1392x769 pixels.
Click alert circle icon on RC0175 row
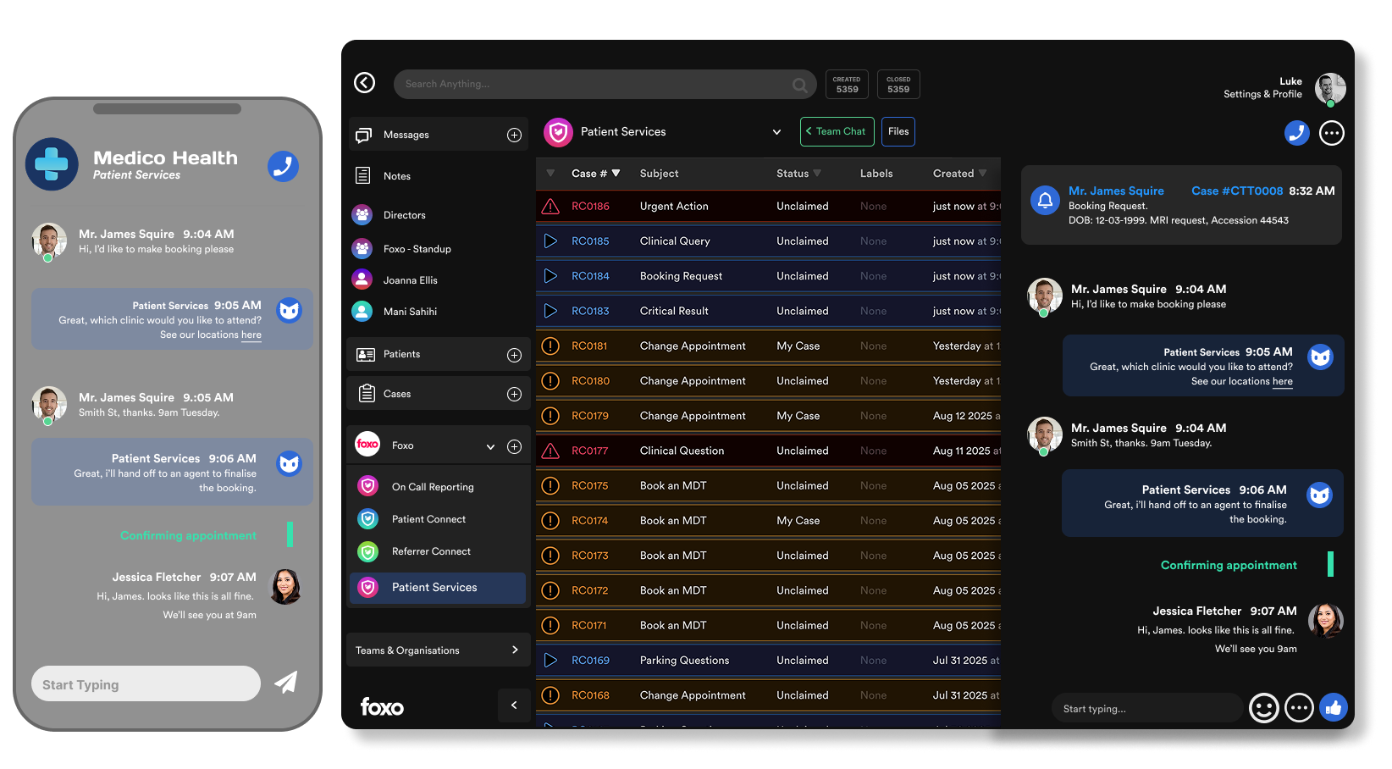click(550, 485)
